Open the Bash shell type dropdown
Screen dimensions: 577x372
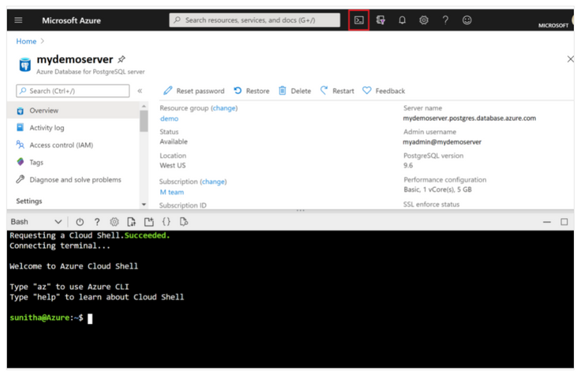[36, 222]
